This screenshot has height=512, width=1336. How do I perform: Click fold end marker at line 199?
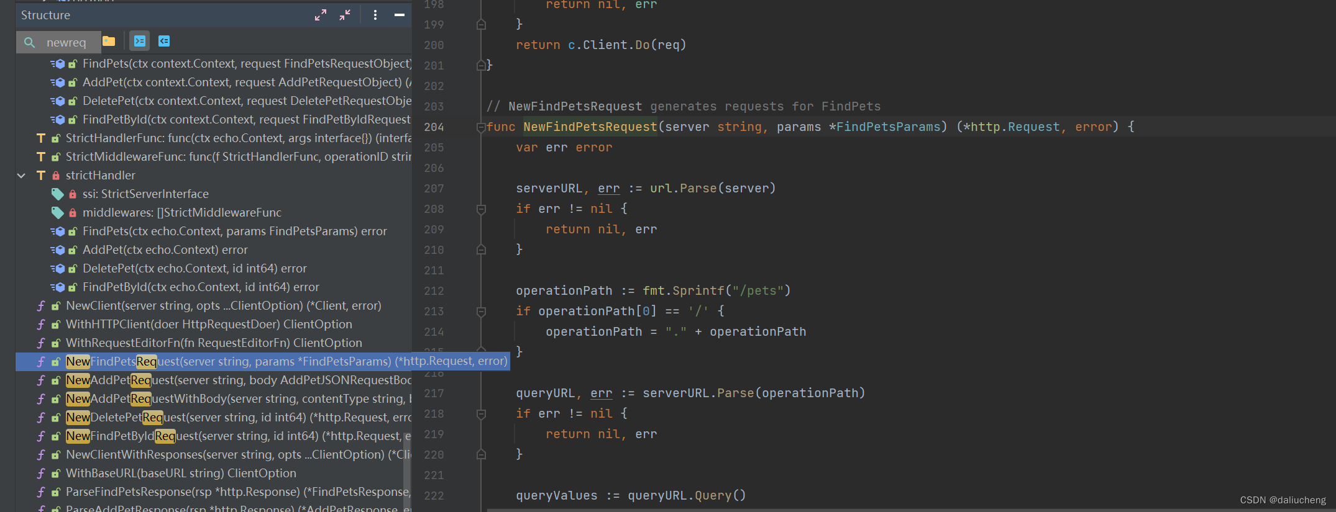pyautogui.click(x=481, y=24)
